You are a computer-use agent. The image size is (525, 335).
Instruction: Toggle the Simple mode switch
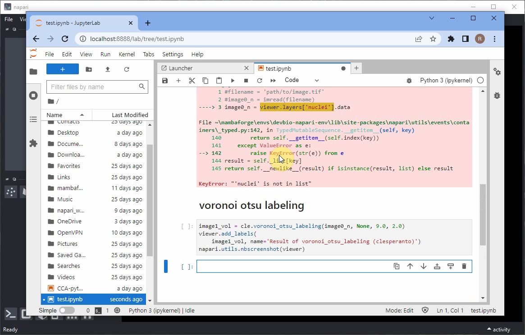(x=67, y=310)
